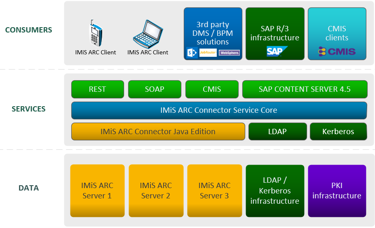Select the PKI infrastructure box

[337, 191]
